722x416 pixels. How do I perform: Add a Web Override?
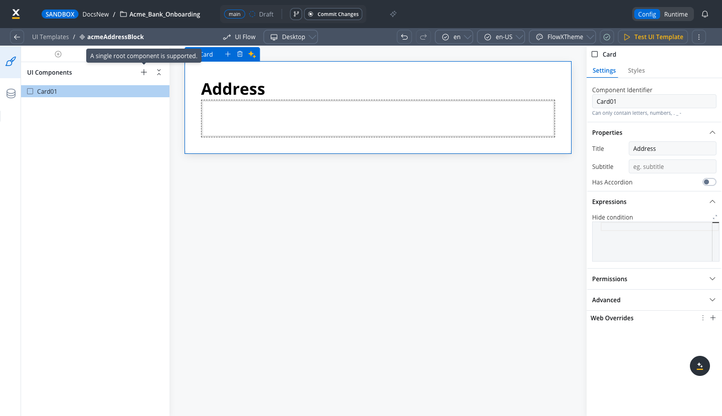point(713,318)
